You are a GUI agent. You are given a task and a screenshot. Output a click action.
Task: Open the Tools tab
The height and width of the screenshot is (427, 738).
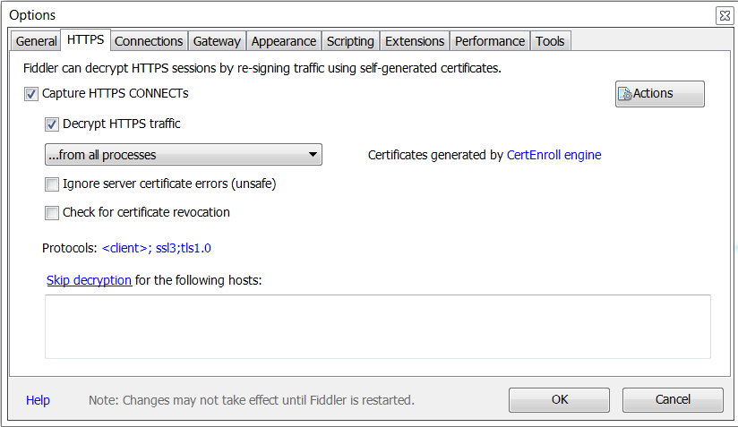550,41
